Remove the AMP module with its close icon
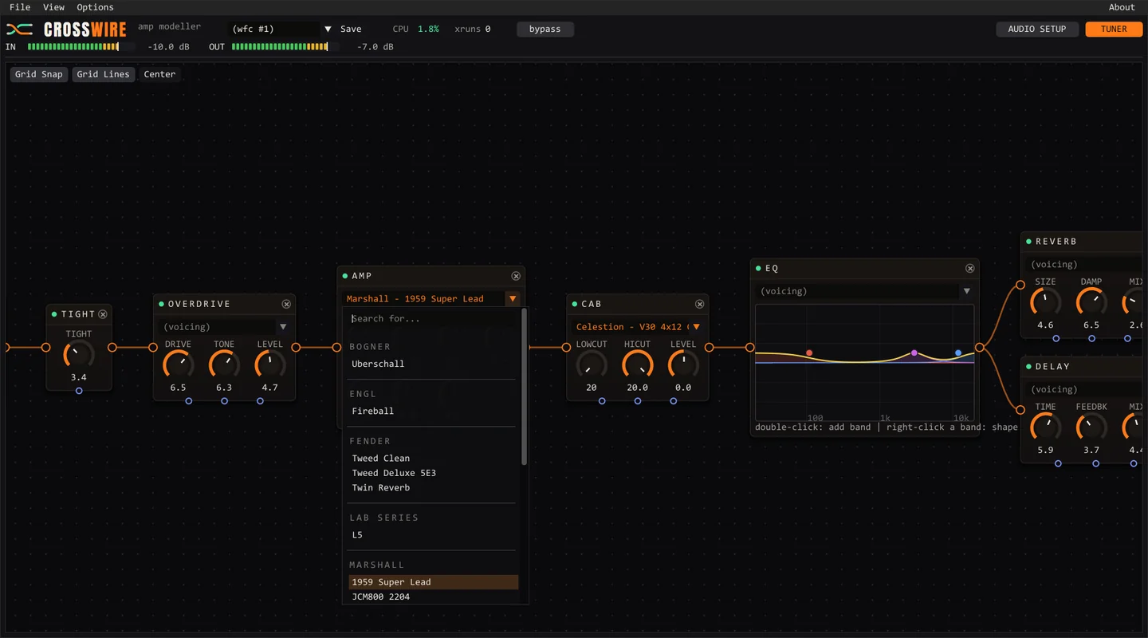The height and width of the screenshot is (638, 1148). click(x=516, y=276)
